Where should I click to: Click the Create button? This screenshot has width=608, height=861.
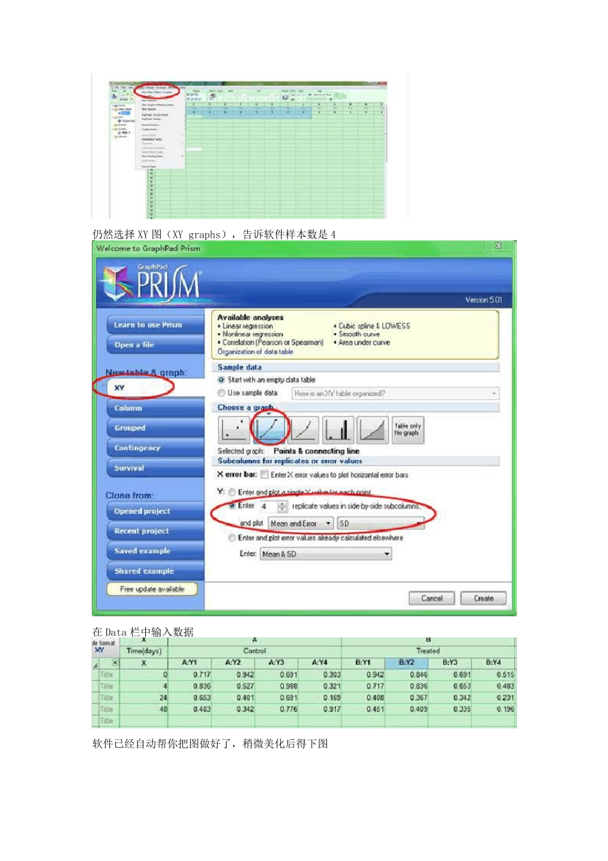tap(484, 598)
